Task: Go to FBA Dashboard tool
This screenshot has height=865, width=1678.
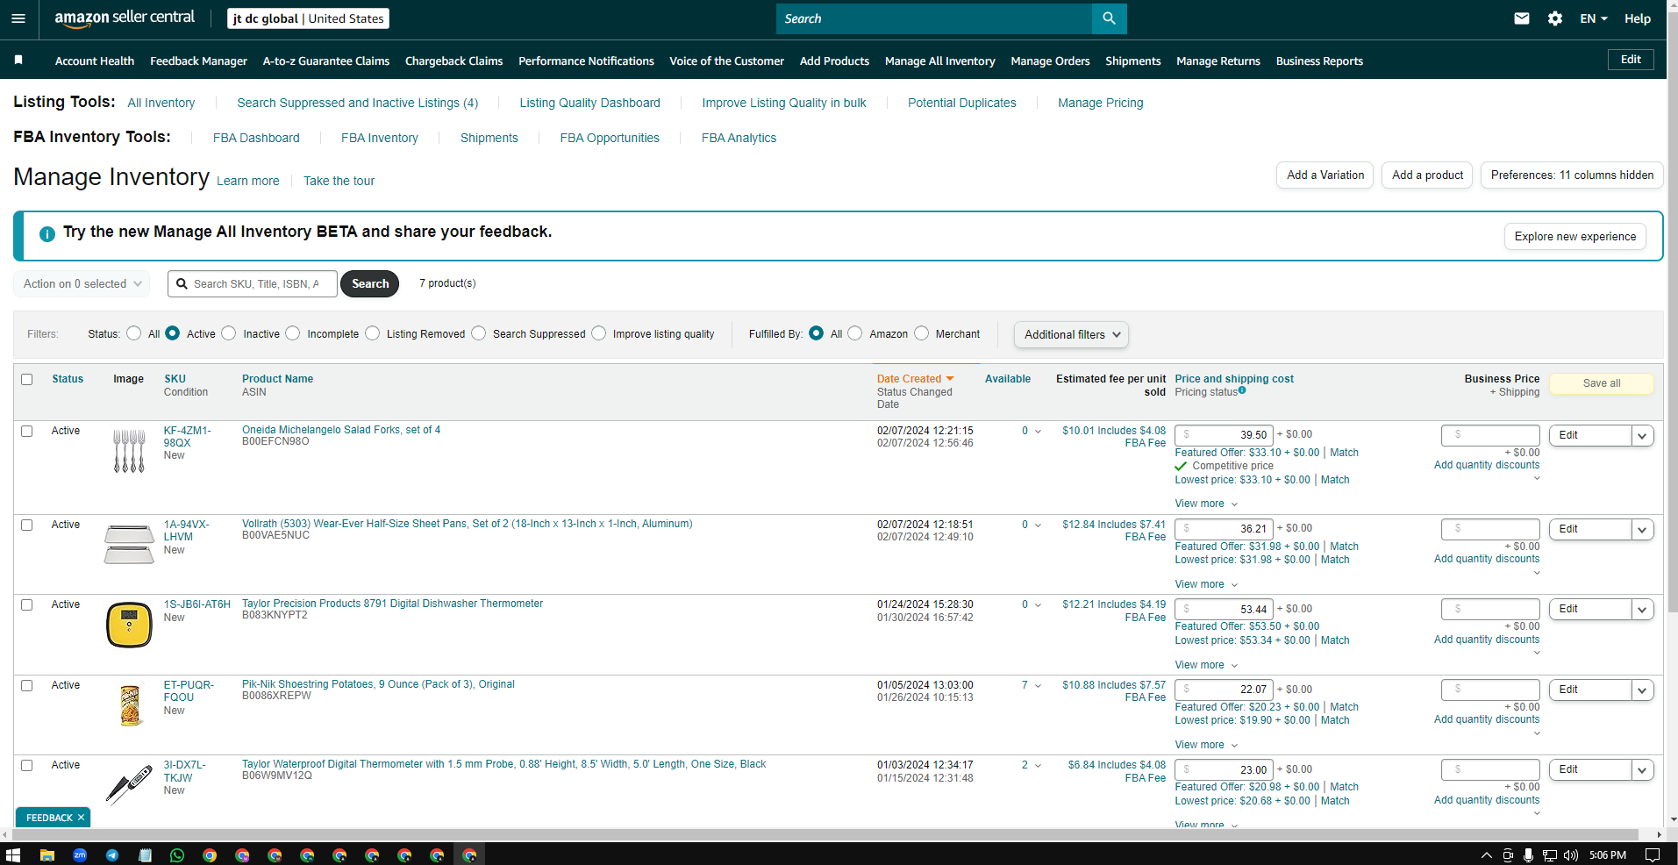Action: coord(256,138)
